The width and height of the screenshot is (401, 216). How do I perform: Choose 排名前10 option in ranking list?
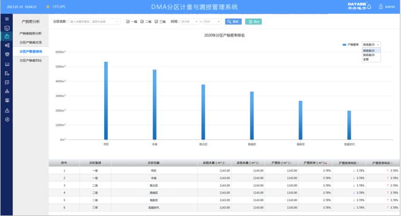click(371, 50)
